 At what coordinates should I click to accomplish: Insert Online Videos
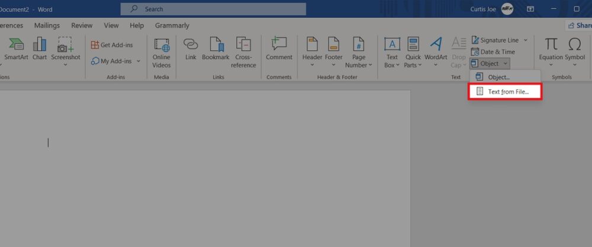[162, 53]
